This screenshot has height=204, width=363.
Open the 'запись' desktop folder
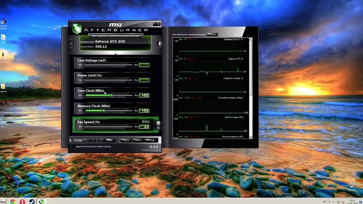(x=3, y=88)
